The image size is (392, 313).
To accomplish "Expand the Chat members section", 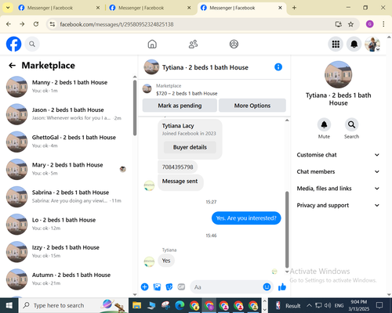I will pos(338,171).
